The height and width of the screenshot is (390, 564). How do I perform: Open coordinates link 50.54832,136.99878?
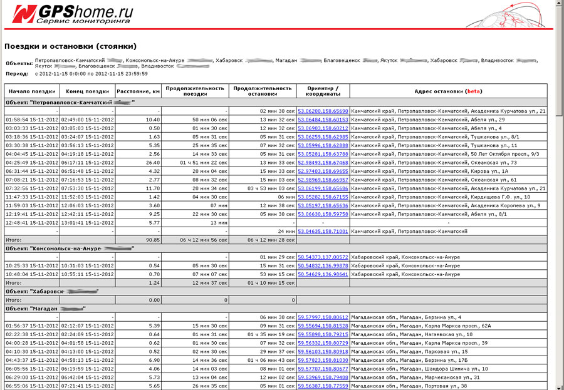click(x=323, y=265)
